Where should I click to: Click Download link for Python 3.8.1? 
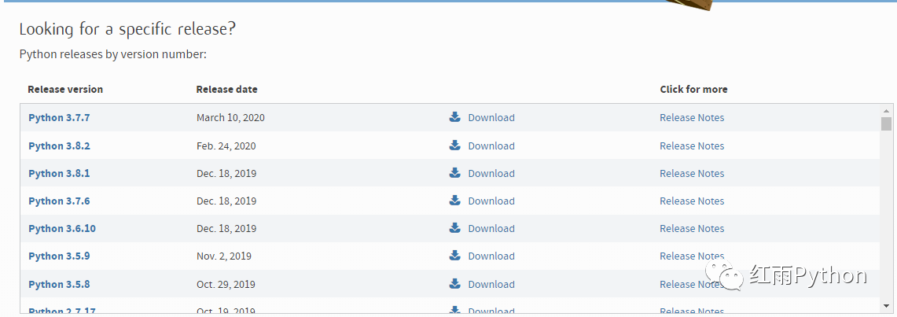(x=491, y=173)
